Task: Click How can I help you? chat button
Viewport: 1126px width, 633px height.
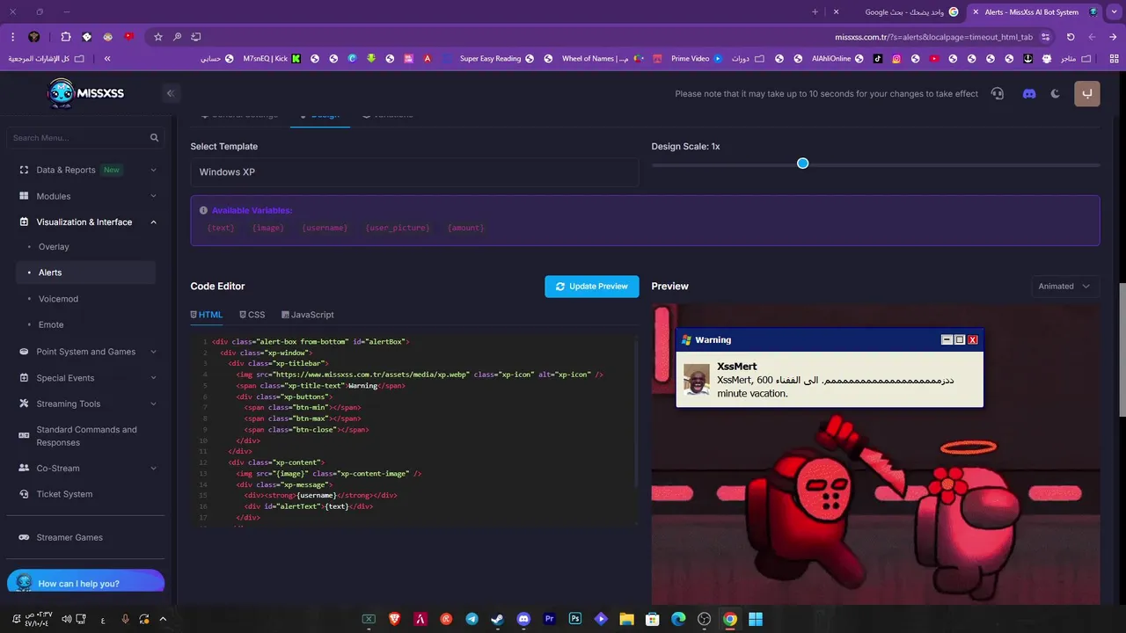Action: point(85,583)
